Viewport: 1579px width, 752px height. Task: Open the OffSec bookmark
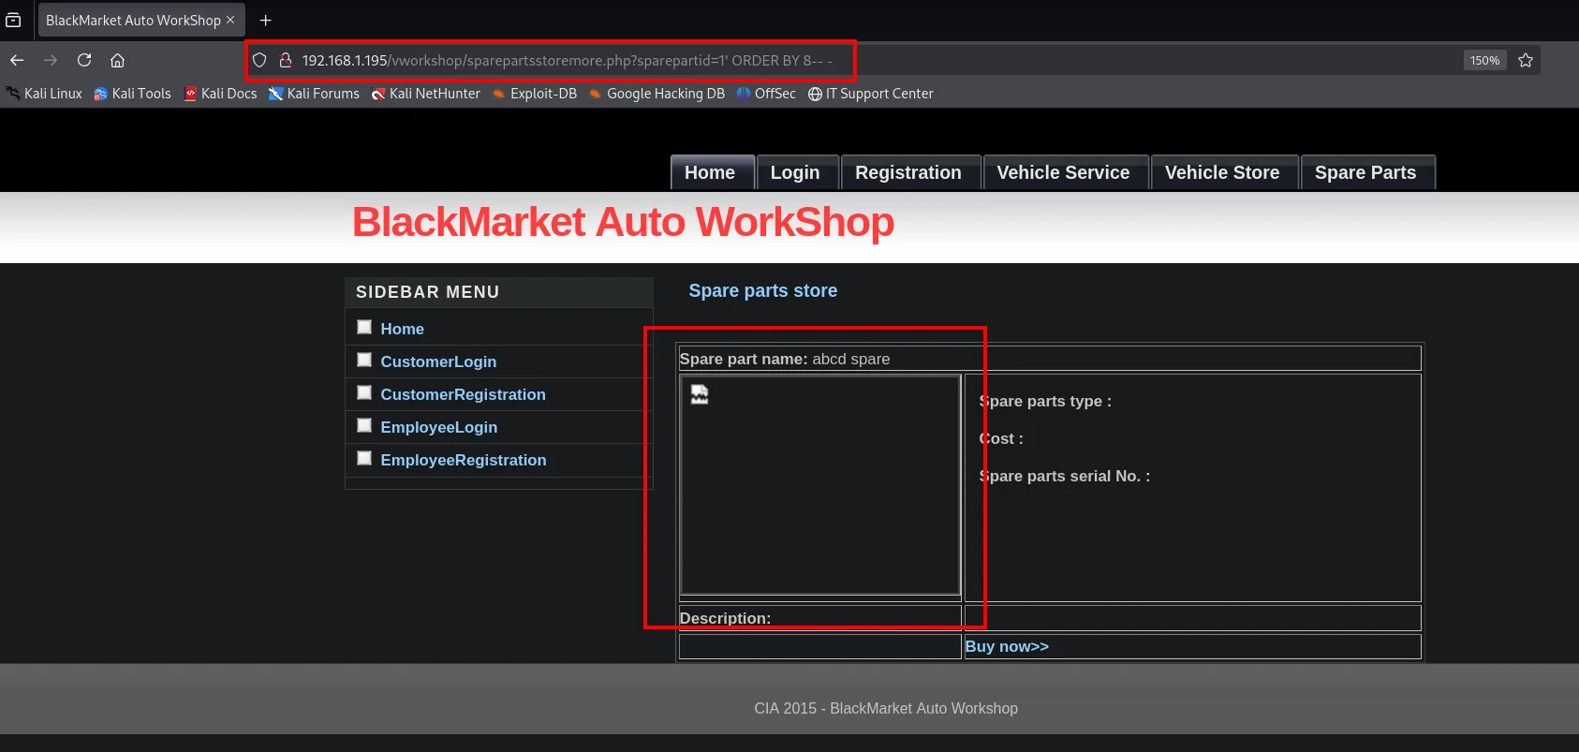pyautogui.click(x=766, y=94)
